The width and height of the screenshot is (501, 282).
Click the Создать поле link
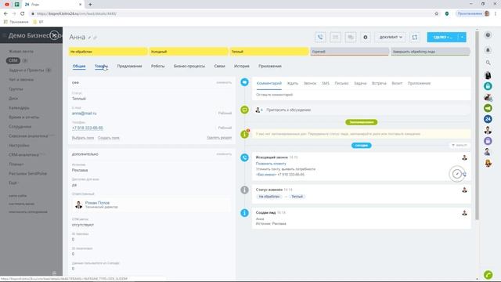pyautogui.click(x=109, y=138)
